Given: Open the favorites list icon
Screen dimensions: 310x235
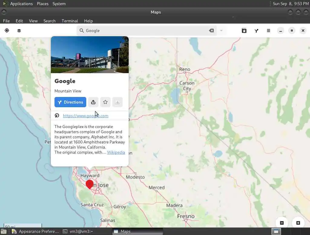Looking at the screenshot, I should (x=244, y=31).
